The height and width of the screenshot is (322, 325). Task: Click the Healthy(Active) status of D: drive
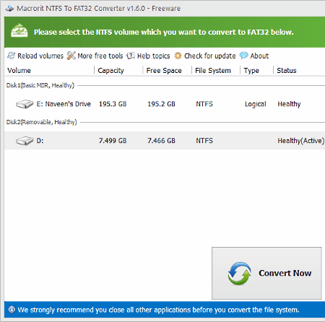(301, 141)
